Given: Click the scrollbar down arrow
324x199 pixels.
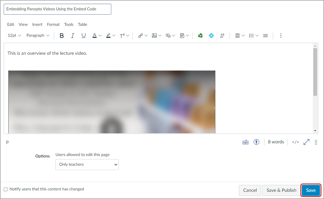Looking at the screenshot, I should click(315, 131).
